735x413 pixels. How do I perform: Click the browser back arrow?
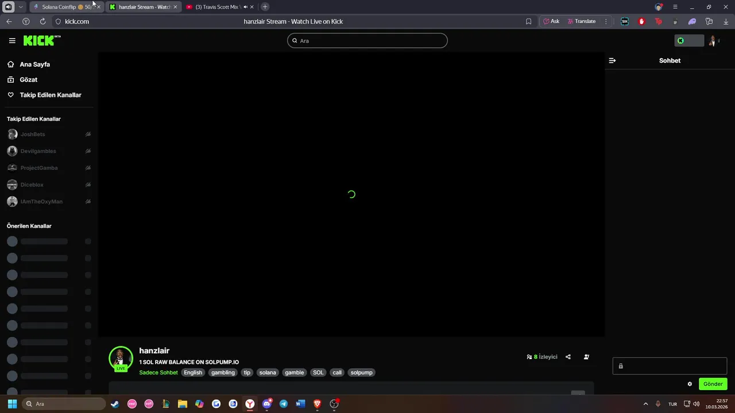click(9, 21)
